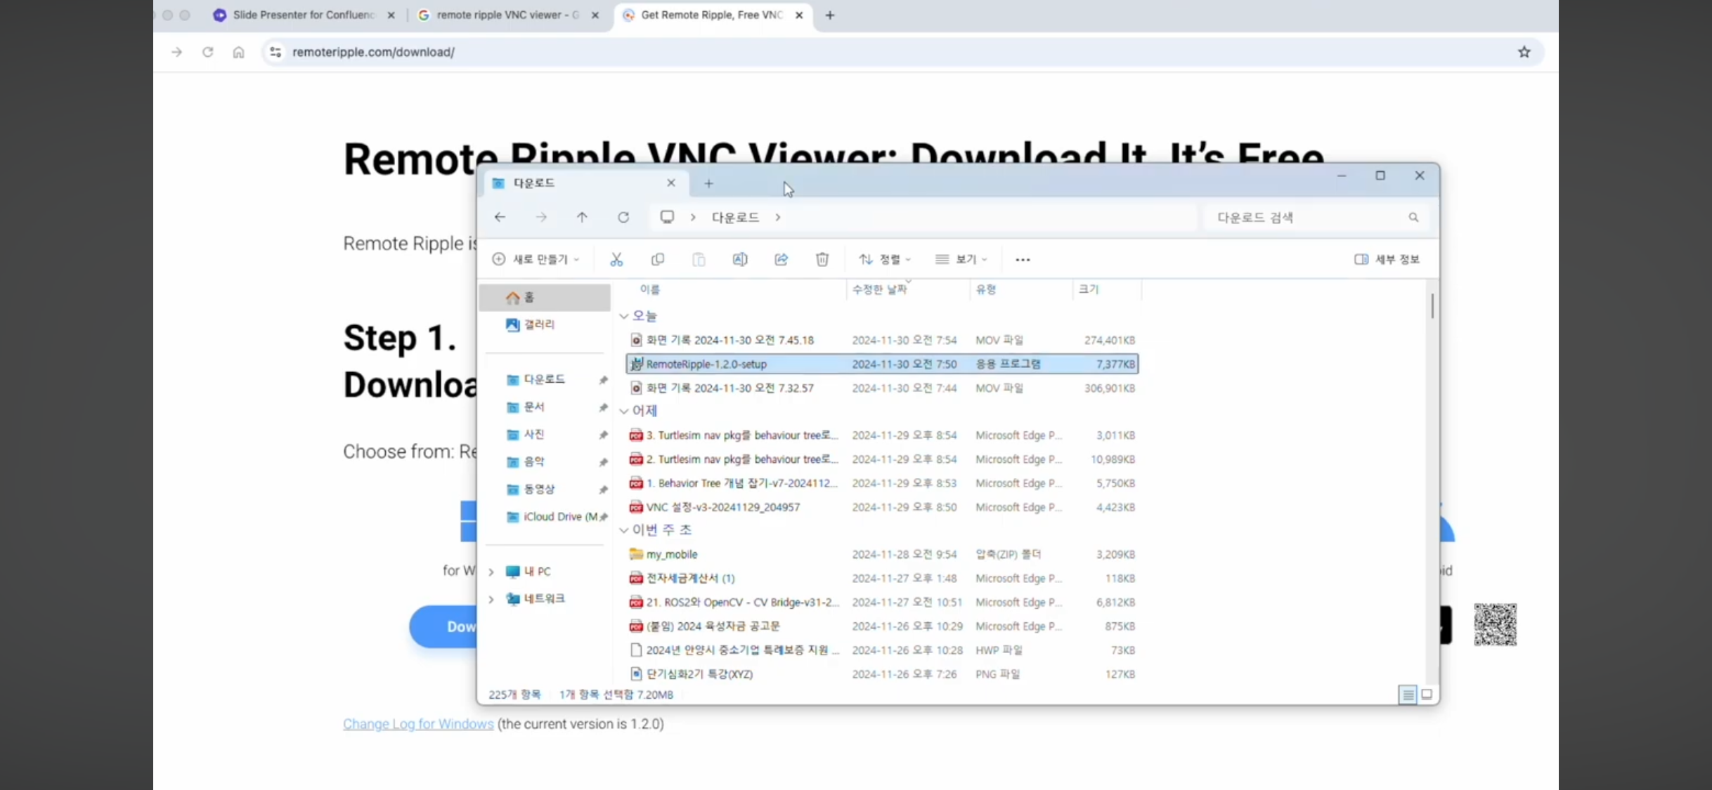Image resolution: width=1712 pixels, height=790 pixels.
Task: Switch to large thumbnails view icon in status bar
Action: pos(1427,694)
